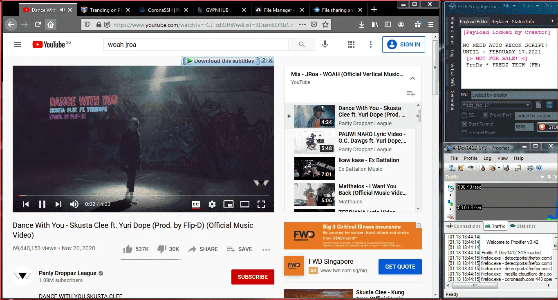This screenshot has height=300, width=558.
Task: Open Proxifier Proxy Servers toolbar icon
Action: tap(452, 168)
